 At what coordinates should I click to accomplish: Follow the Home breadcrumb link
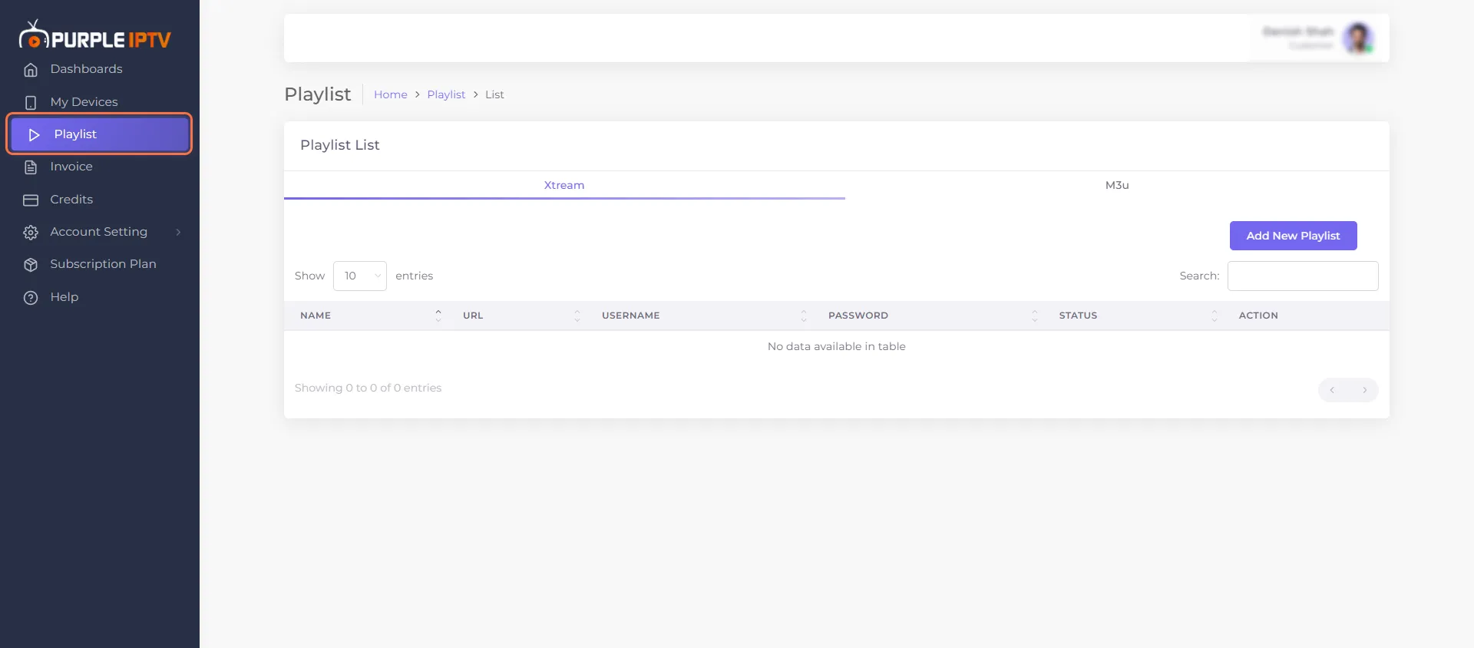tap(391, 94)
